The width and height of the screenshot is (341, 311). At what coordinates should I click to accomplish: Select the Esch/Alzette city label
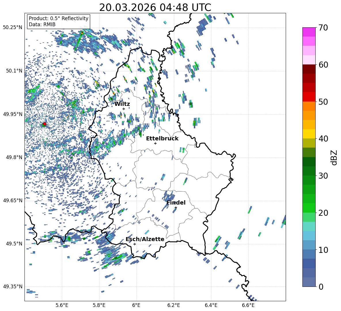[145, 239]
